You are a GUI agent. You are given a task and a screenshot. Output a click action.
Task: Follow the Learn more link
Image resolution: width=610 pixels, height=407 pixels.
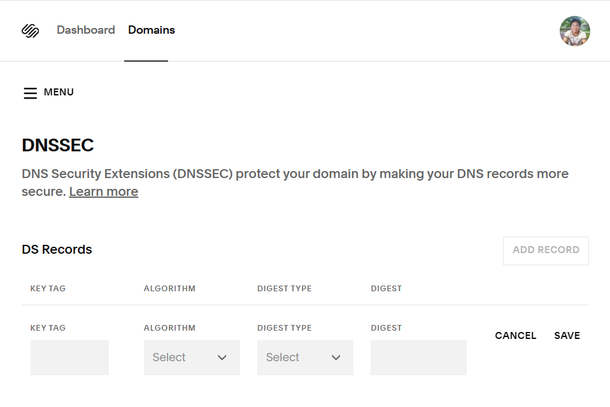click(103, 191)
